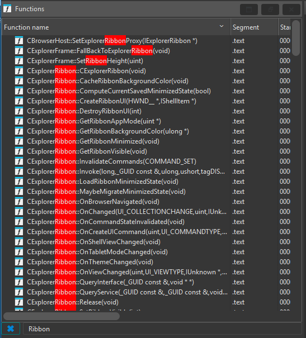Sort by the Segment column header
Viewport: 306px width, 338px height.
tap(254, 27)
